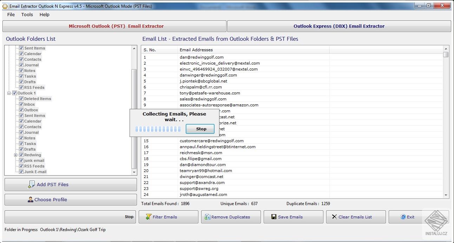Open the File menu
454x243 pixels.
pyautogui.click(x=11, y=14)
